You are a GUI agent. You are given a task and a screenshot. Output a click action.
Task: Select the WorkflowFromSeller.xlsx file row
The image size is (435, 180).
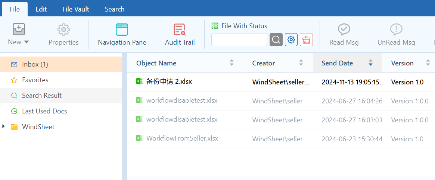click(x=182, y=139)
